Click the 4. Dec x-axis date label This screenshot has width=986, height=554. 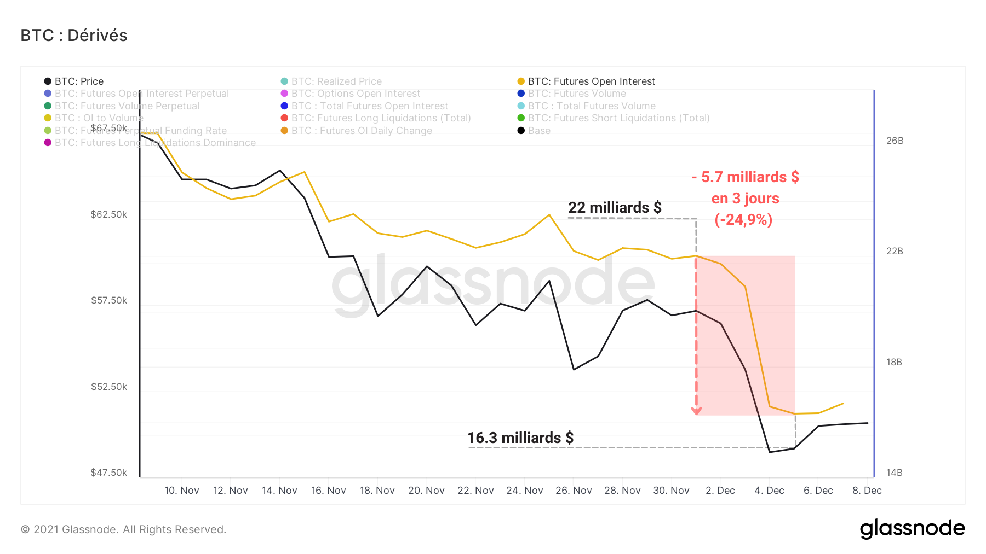pos(769,491)
